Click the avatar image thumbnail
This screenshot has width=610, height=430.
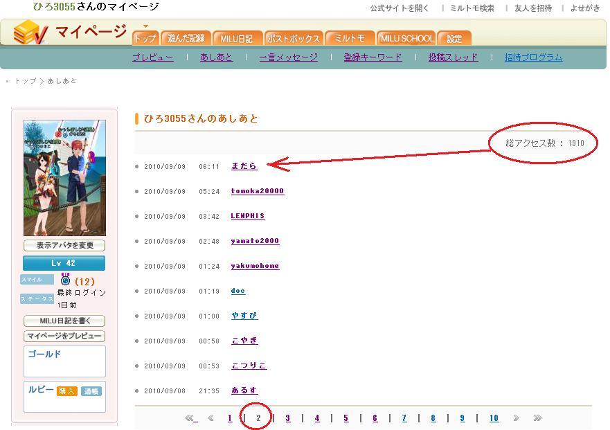click(64, 178)
